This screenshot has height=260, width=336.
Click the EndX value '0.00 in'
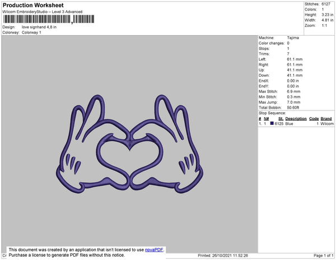tap(293, 81)
